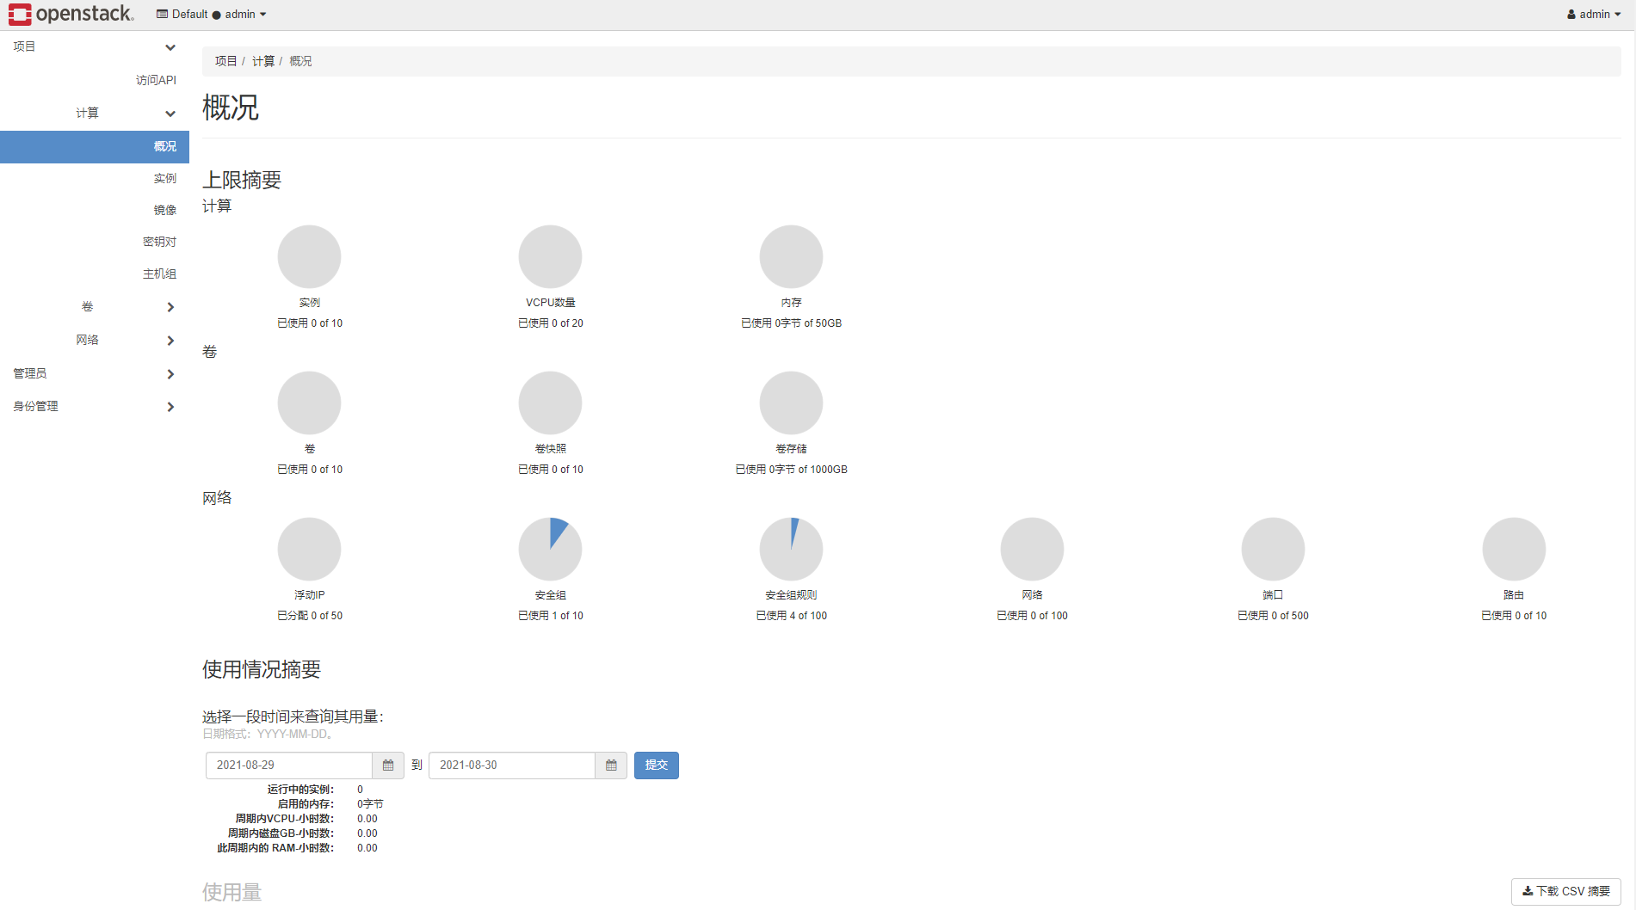The width and height of the screenshot is (1636, 910).
Task: Click the 已使用 1 of 10 text
Action: (551, 616)
